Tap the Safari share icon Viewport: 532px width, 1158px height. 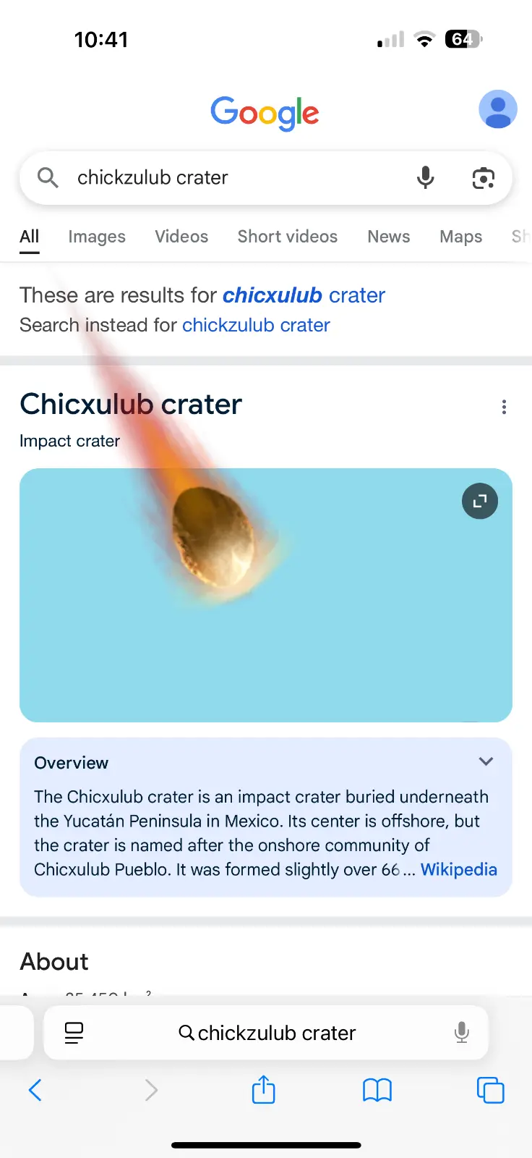[x=264, y=1089]
